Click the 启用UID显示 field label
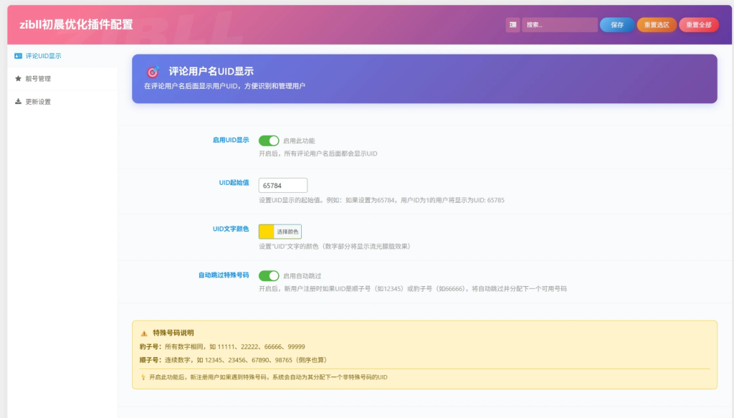This screenshot has width=734, height=418. tap(230, 140)
